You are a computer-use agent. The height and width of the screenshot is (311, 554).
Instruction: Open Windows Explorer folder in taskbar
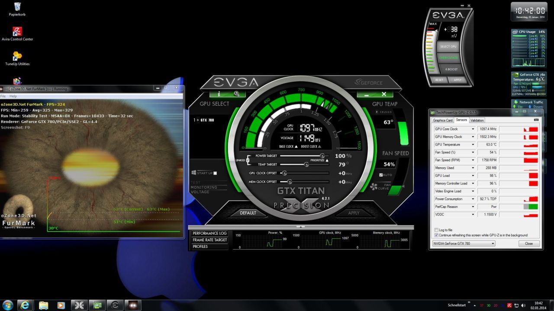[44, 305]
